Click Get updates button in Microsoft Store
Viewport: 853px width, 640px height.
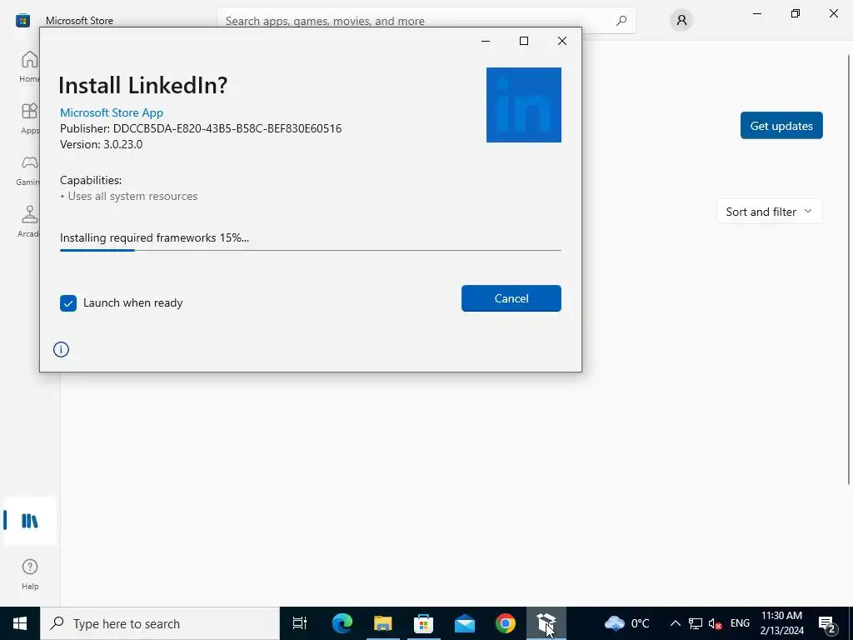coord(781,126)
